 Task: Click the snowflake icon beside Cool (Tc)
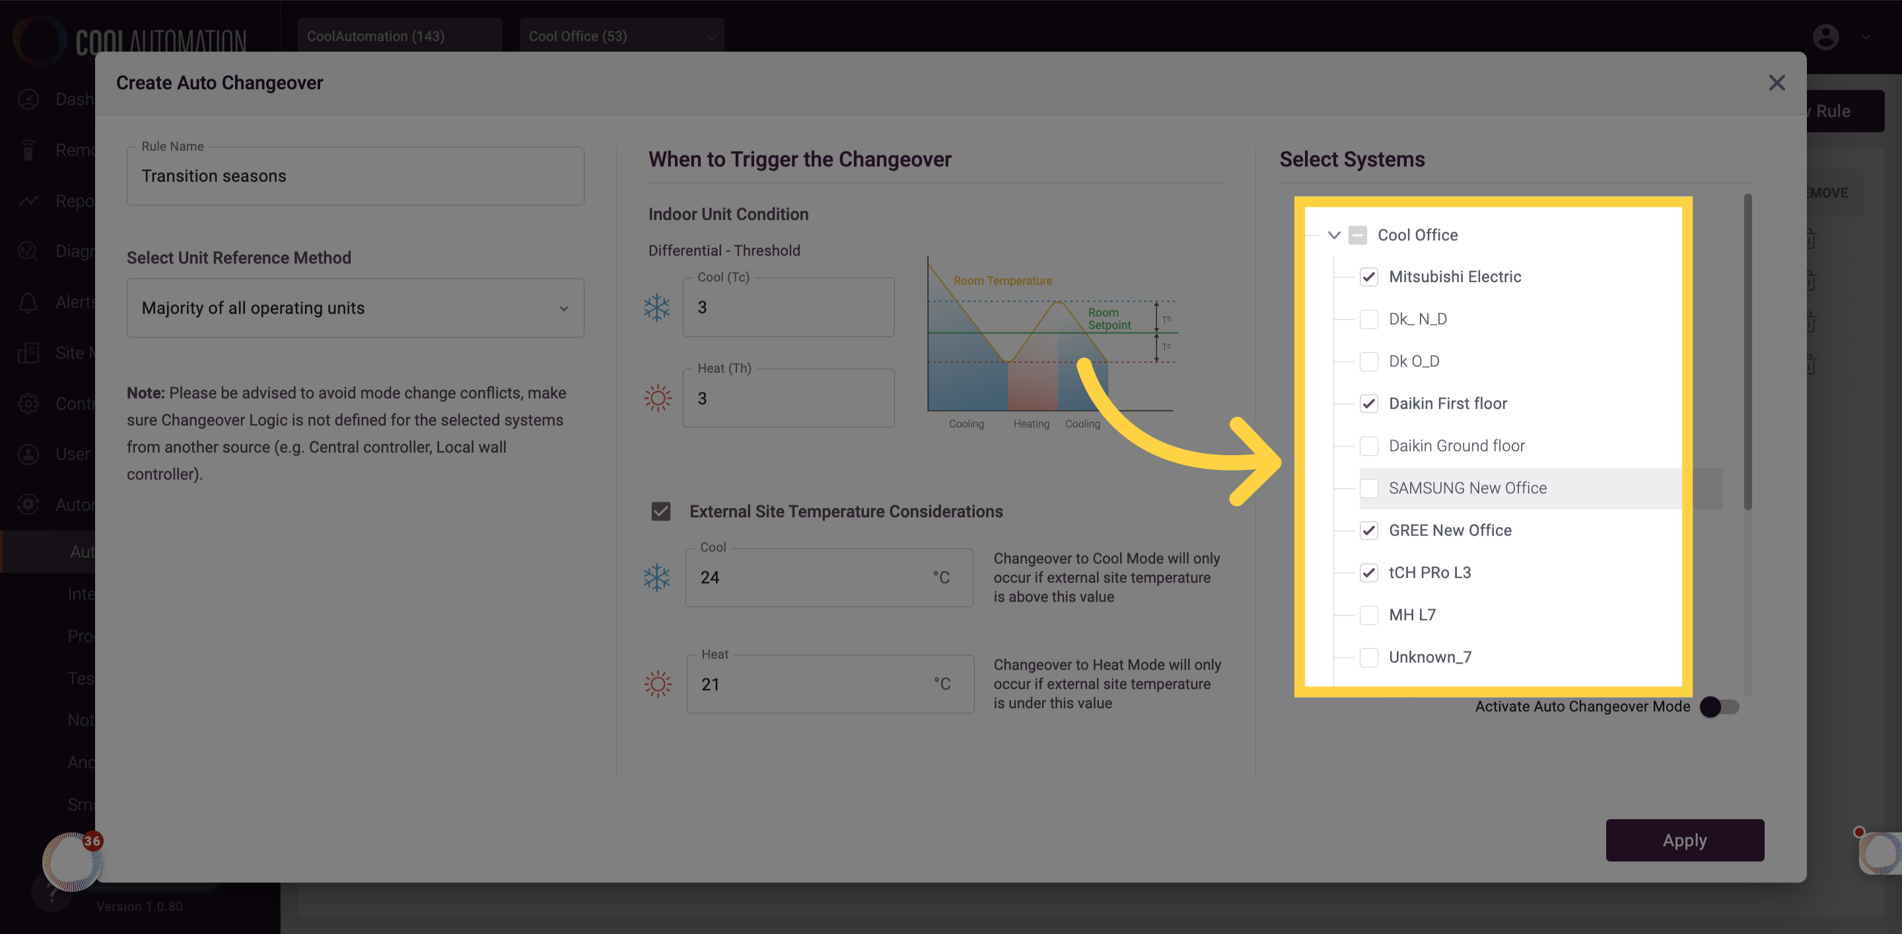point(656,307)
